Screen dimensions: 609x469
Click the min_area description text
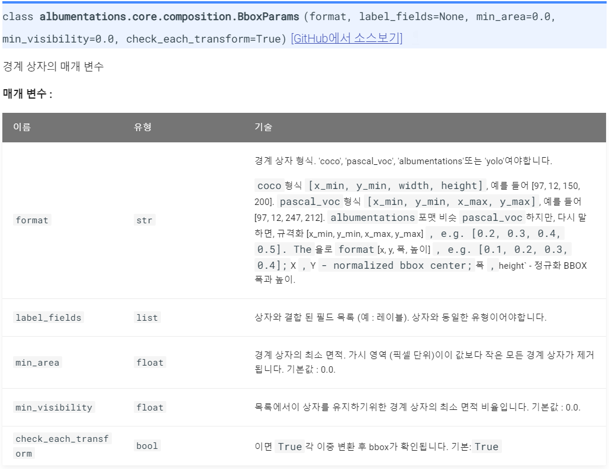(x=424, y=362)
